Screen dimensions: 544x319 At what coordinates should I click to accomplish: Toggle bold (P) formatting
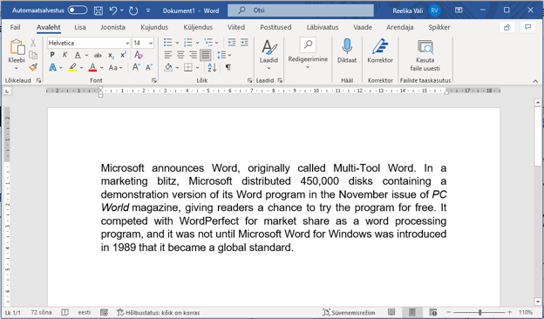(52, 55)
